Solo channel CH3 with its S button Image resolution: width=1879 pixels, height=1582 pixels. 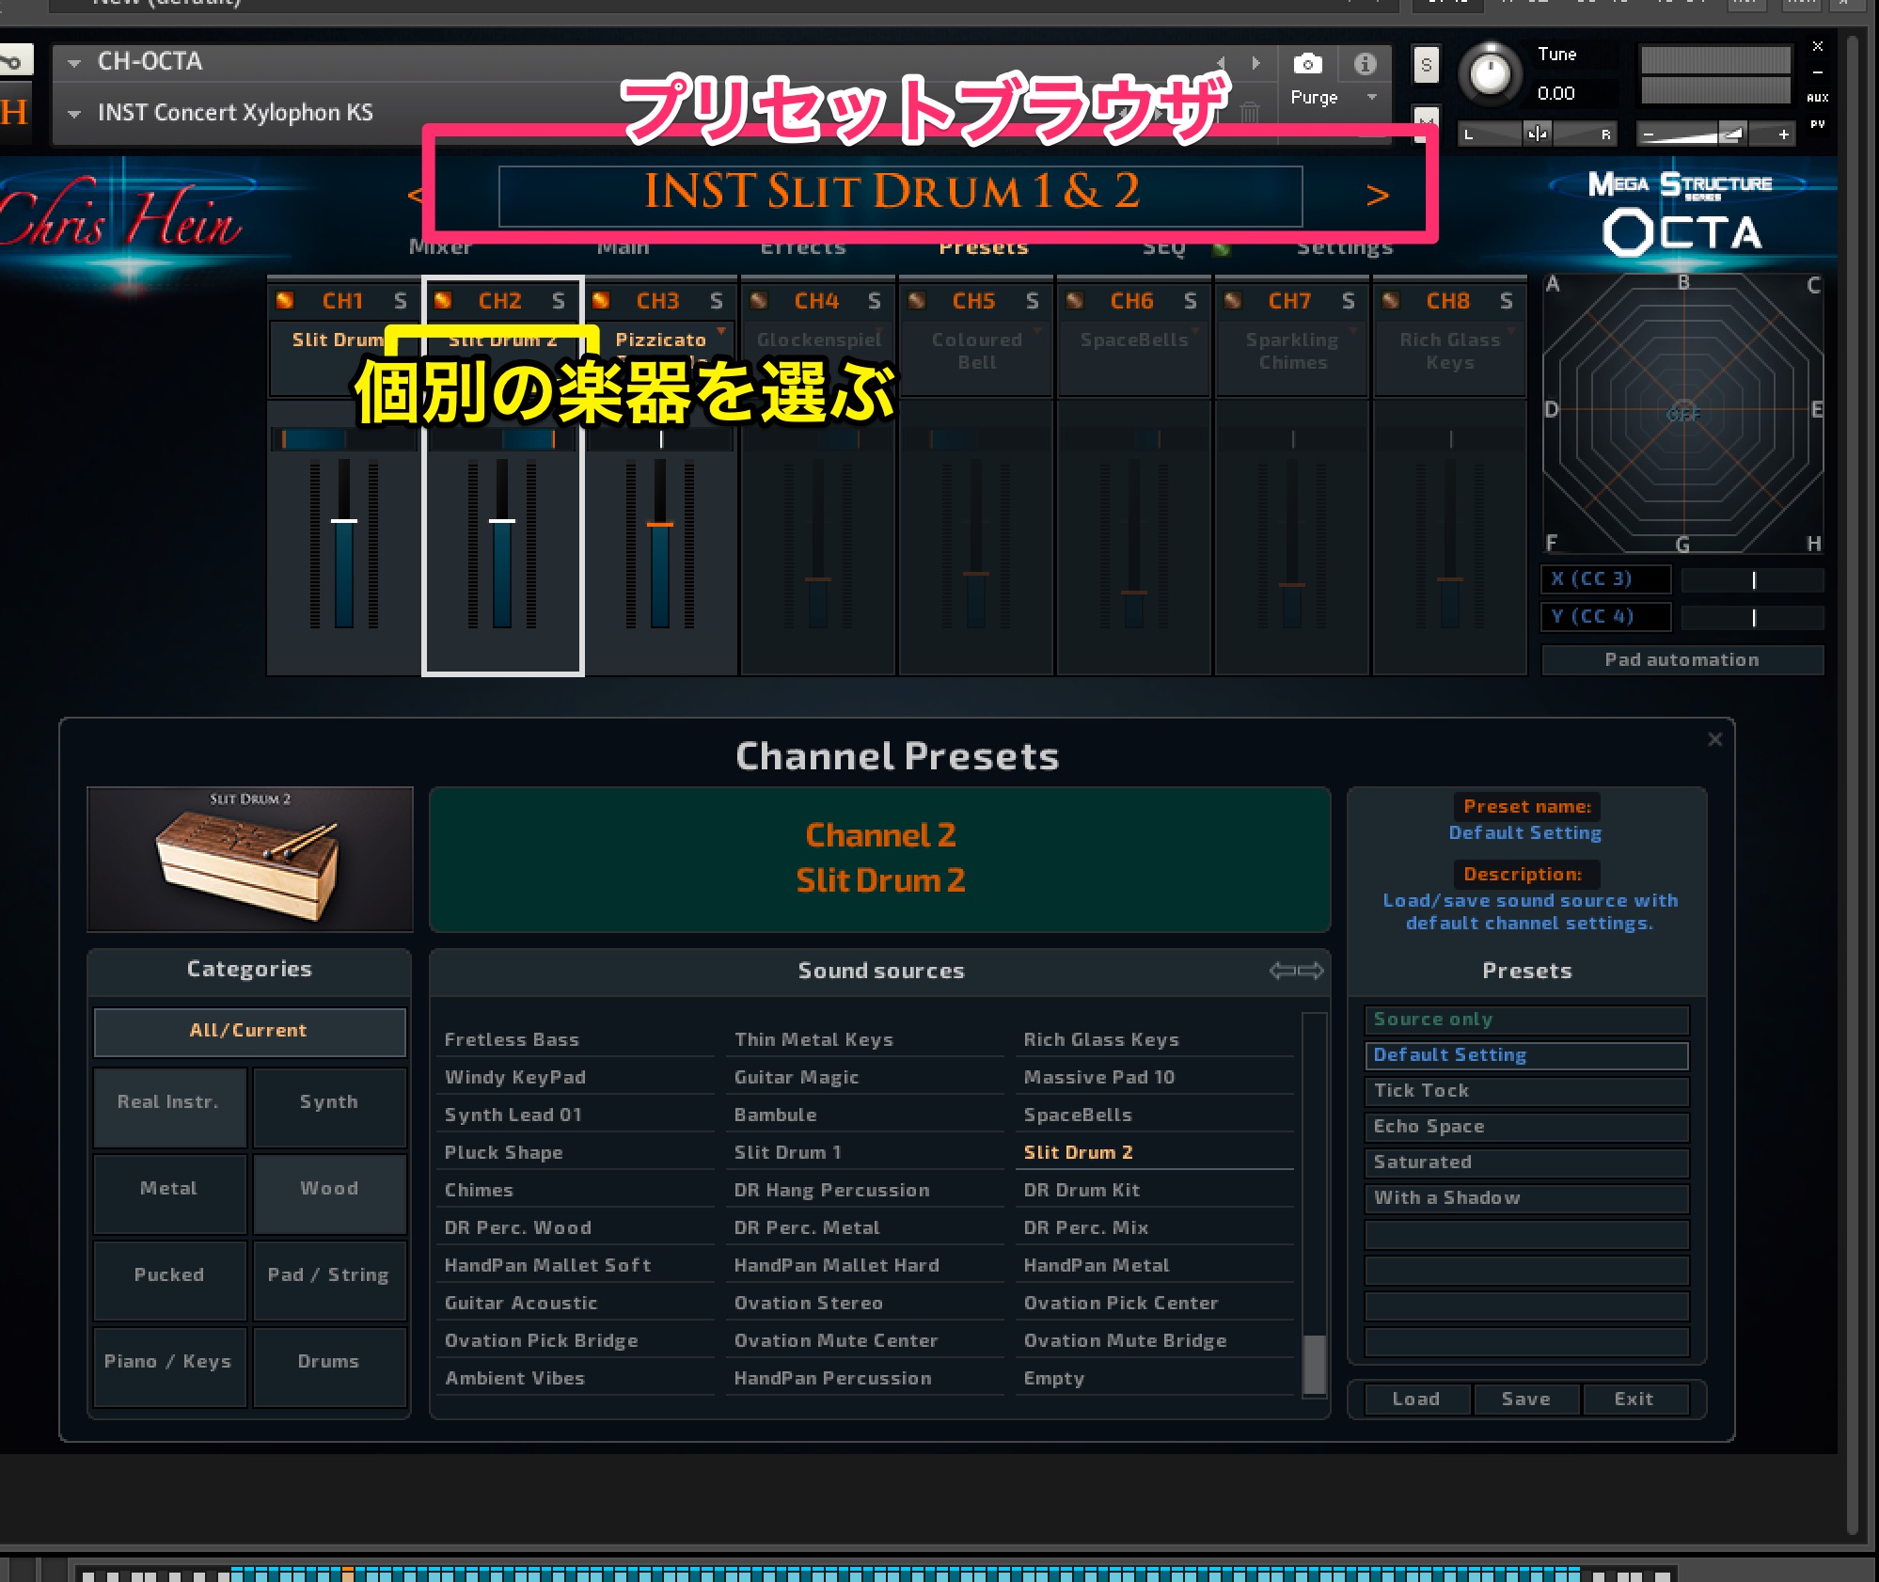[716, 301]
